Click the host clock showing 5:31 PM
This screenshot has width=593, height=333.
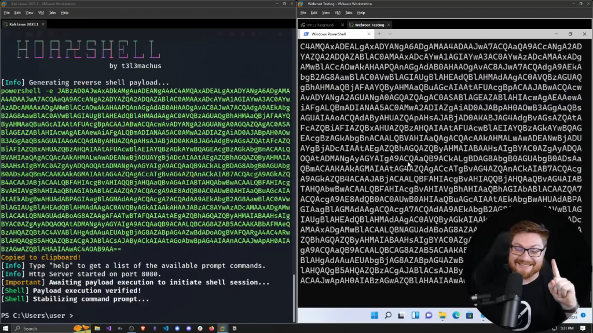566,328
